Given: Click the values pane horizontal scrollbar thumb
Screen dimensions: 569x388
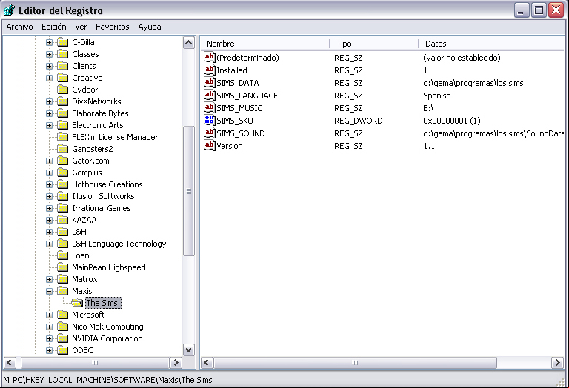Looking at the screenshot, I should pos(355,362).
